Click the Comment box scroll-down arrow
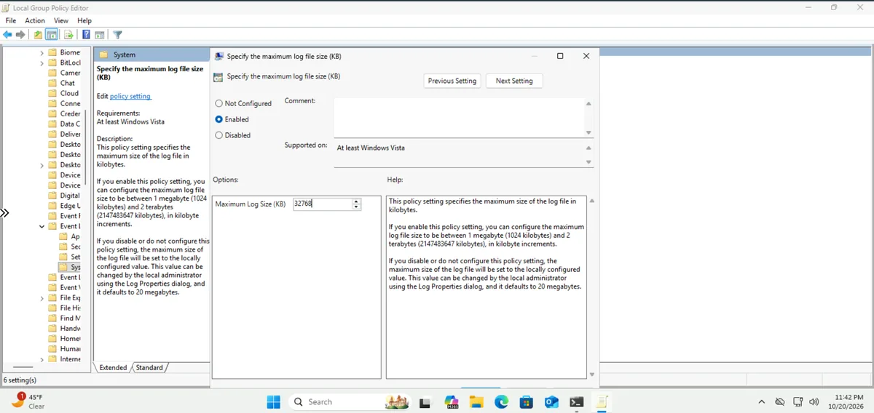 tap(589, 133)
